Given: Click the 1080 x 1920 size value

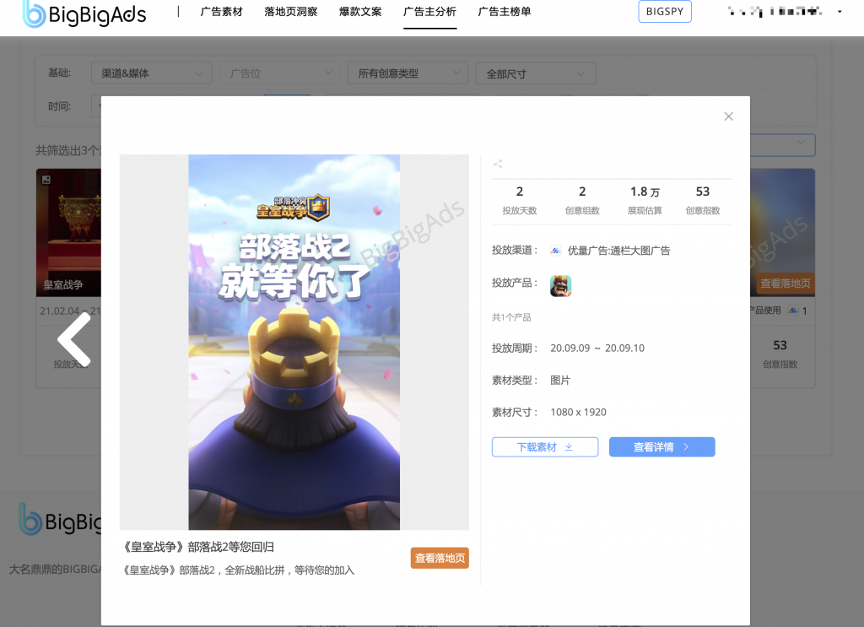Looking at the screenshot, I should tap(578, 412).
